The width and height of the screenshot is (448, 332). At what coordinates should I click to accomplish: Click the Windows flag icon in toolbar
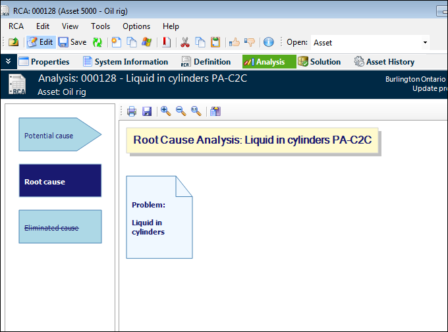(146, 42)
